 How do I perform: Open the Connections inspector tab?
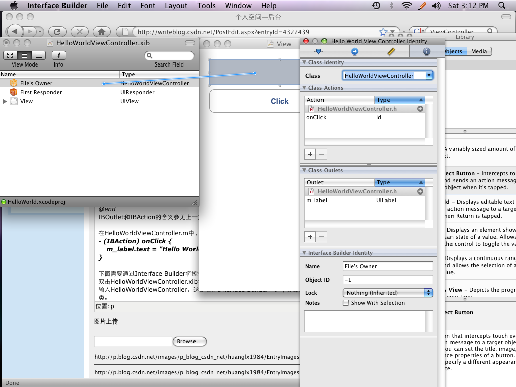pos(355,51)
